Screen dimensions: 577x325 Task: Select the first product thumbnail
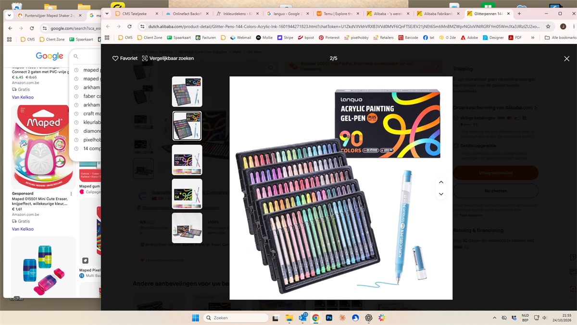(x=187, y=91)
